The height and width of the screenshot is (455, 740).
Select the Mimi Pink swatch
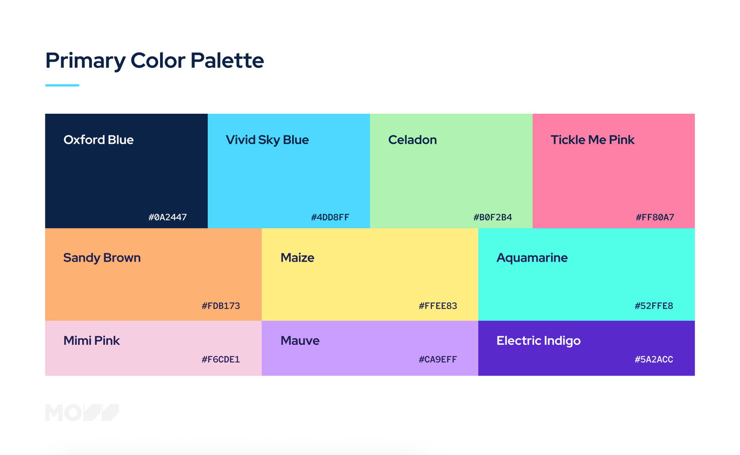click(154, 348)
